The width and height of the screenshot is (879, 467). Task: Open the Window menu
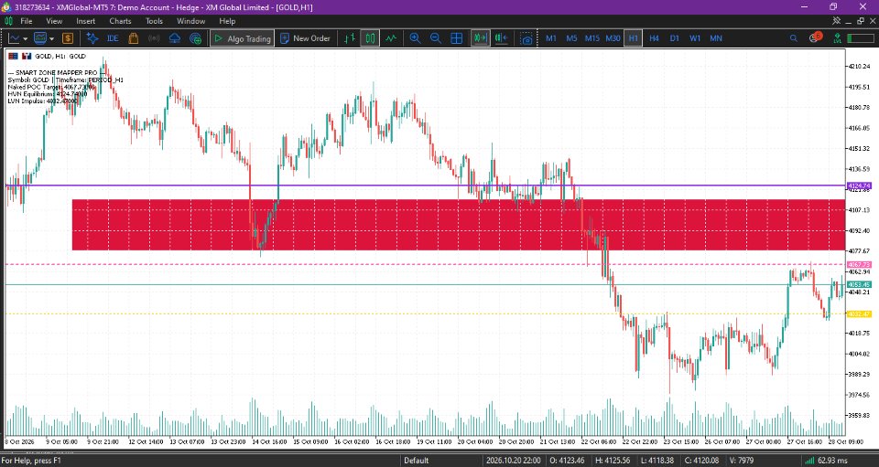coord(190,21)
